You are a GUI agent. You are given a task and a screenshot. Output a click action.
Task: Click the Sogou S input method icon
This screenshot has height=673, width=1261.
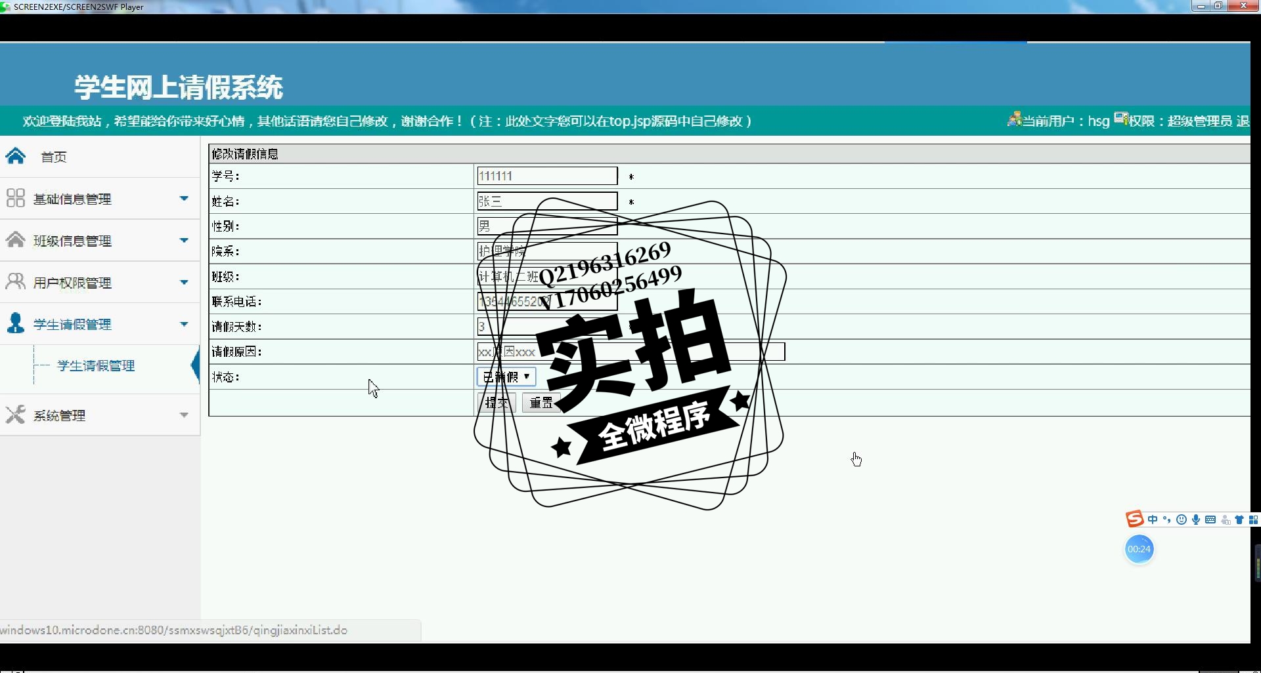pyautogui.click(x=1134, y=519)
